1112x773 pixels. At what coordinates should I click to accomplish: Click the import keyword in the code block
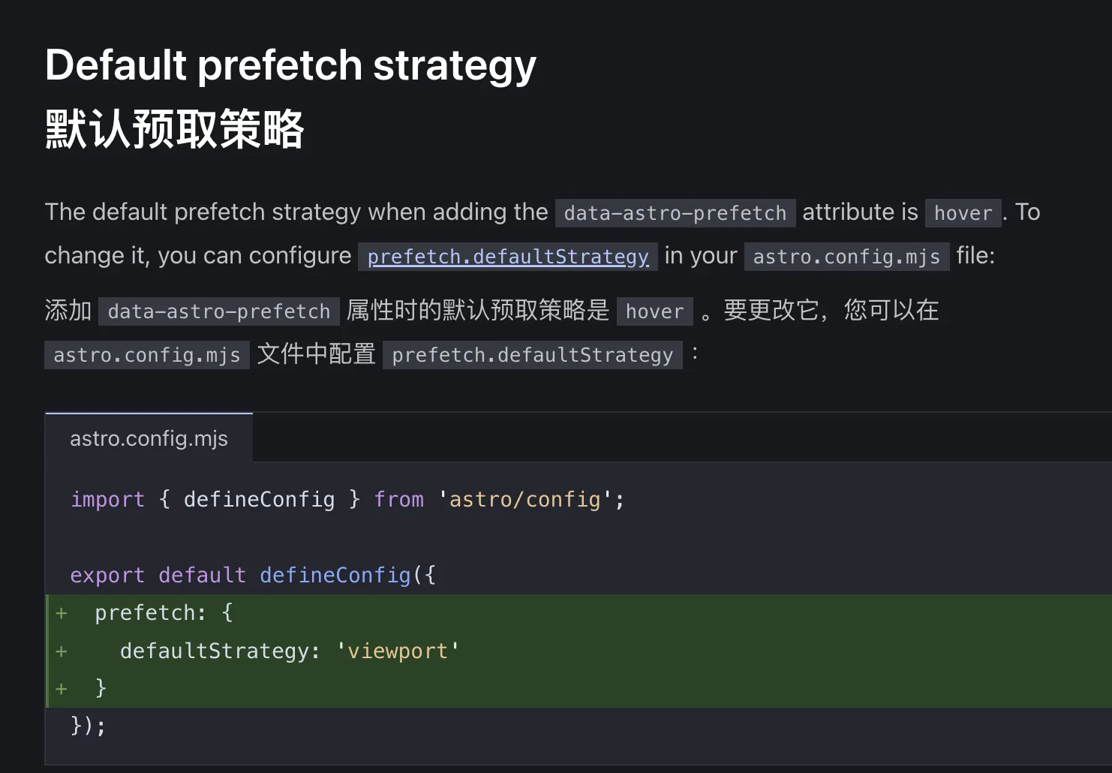click(x=107, y=500)
